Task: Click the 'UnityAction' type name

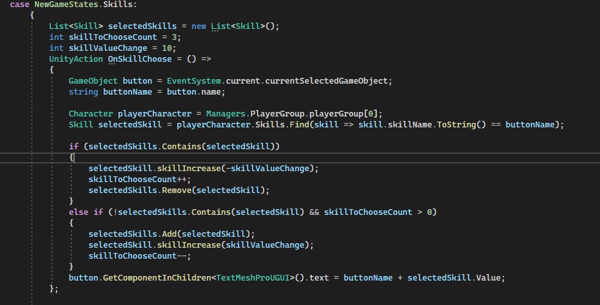Action: coord(76,59)
